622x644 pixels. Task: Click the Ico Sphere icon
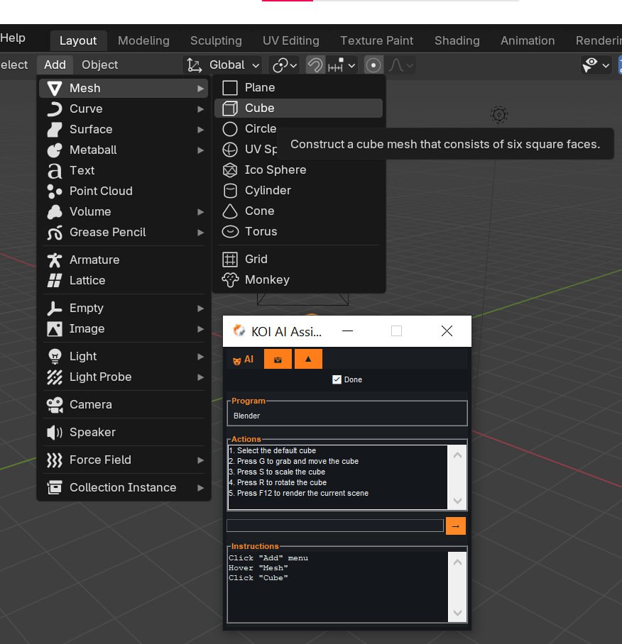(230, 170)
